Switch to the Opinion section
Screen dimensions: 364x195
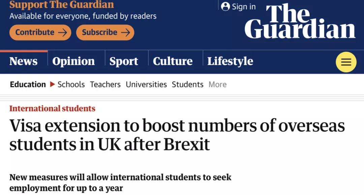[73, 61]
